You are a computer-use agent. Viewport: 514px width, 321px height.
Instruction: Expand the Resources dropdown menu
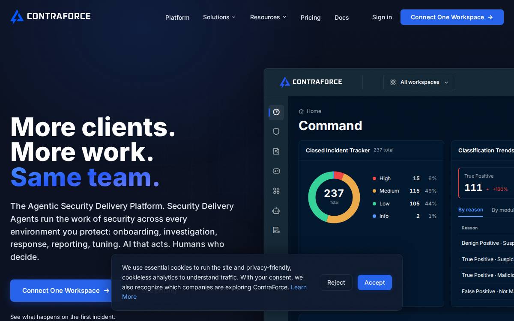(268, 17)
